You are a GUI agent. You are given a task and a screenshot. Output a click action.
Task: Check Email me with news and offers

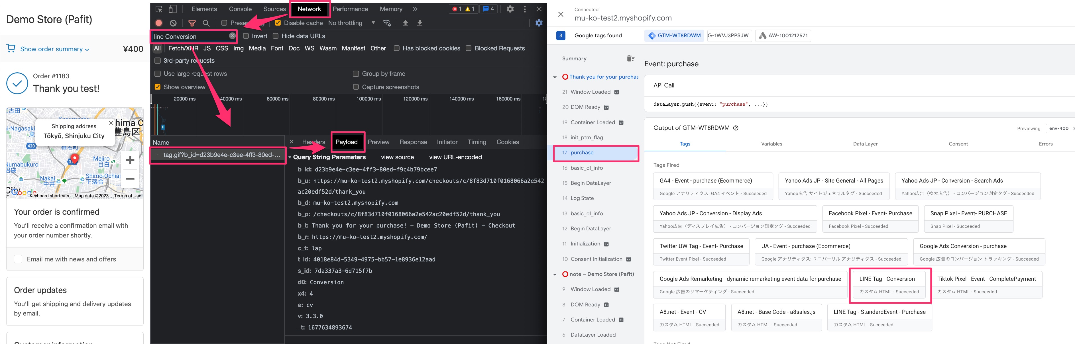point(18,259)
